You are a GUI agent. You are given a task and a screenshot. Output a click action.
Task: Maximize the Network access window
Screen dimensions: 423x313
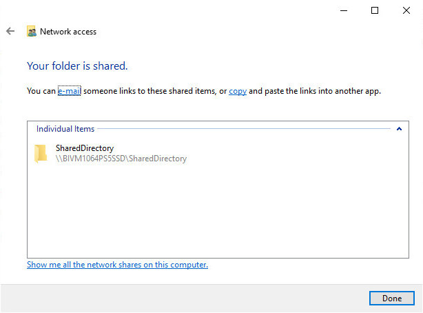coord(375,10)
